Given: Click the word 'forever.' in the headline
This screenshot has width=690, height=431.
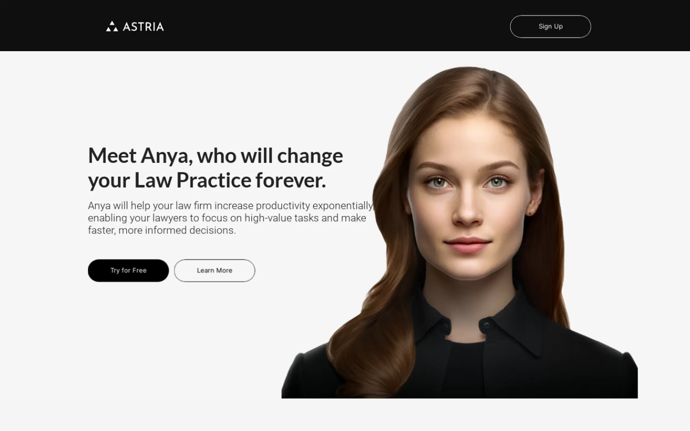Looking at the screenshot, I should tap(291, 180).
